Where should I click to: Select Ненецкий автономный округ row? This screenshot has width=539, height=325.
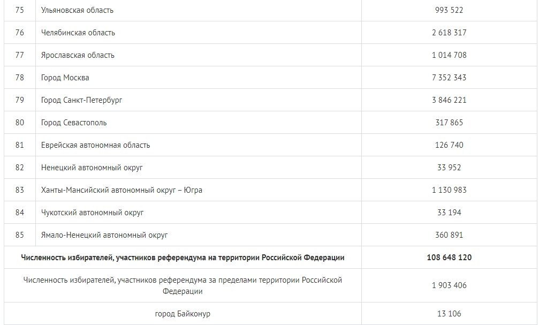(92, 168)
